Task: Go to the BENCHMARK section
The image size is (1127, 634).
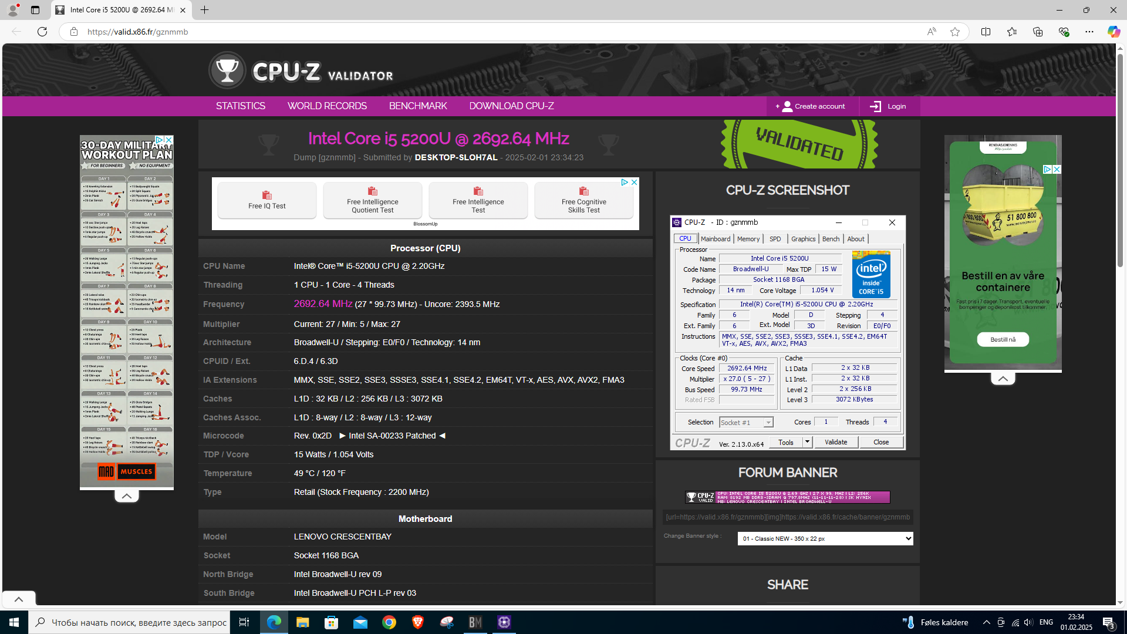Action: [418, 106]
